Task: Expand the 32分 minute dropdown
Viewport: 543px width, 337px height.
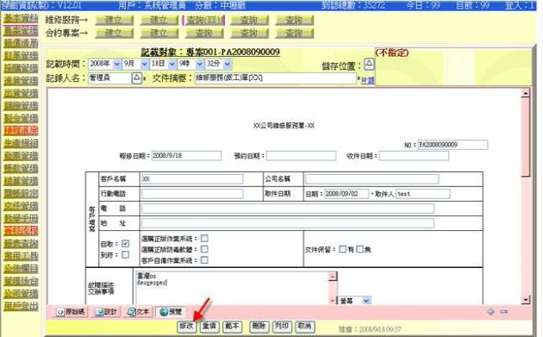Action: (x=218, y=64)
